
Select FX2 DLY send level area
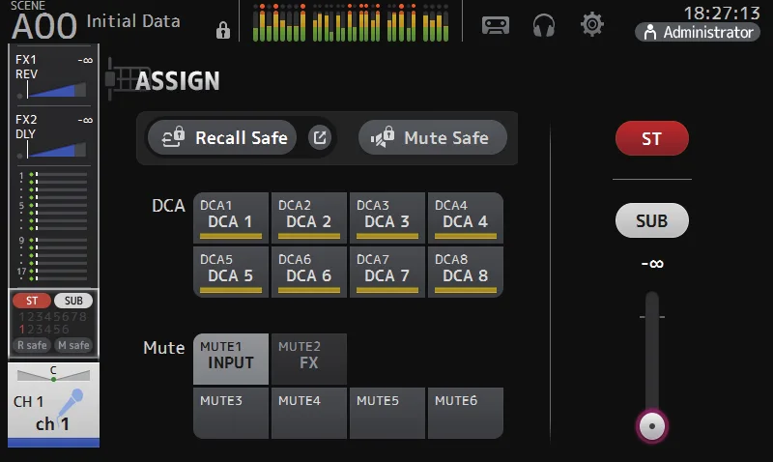(53, 135)
